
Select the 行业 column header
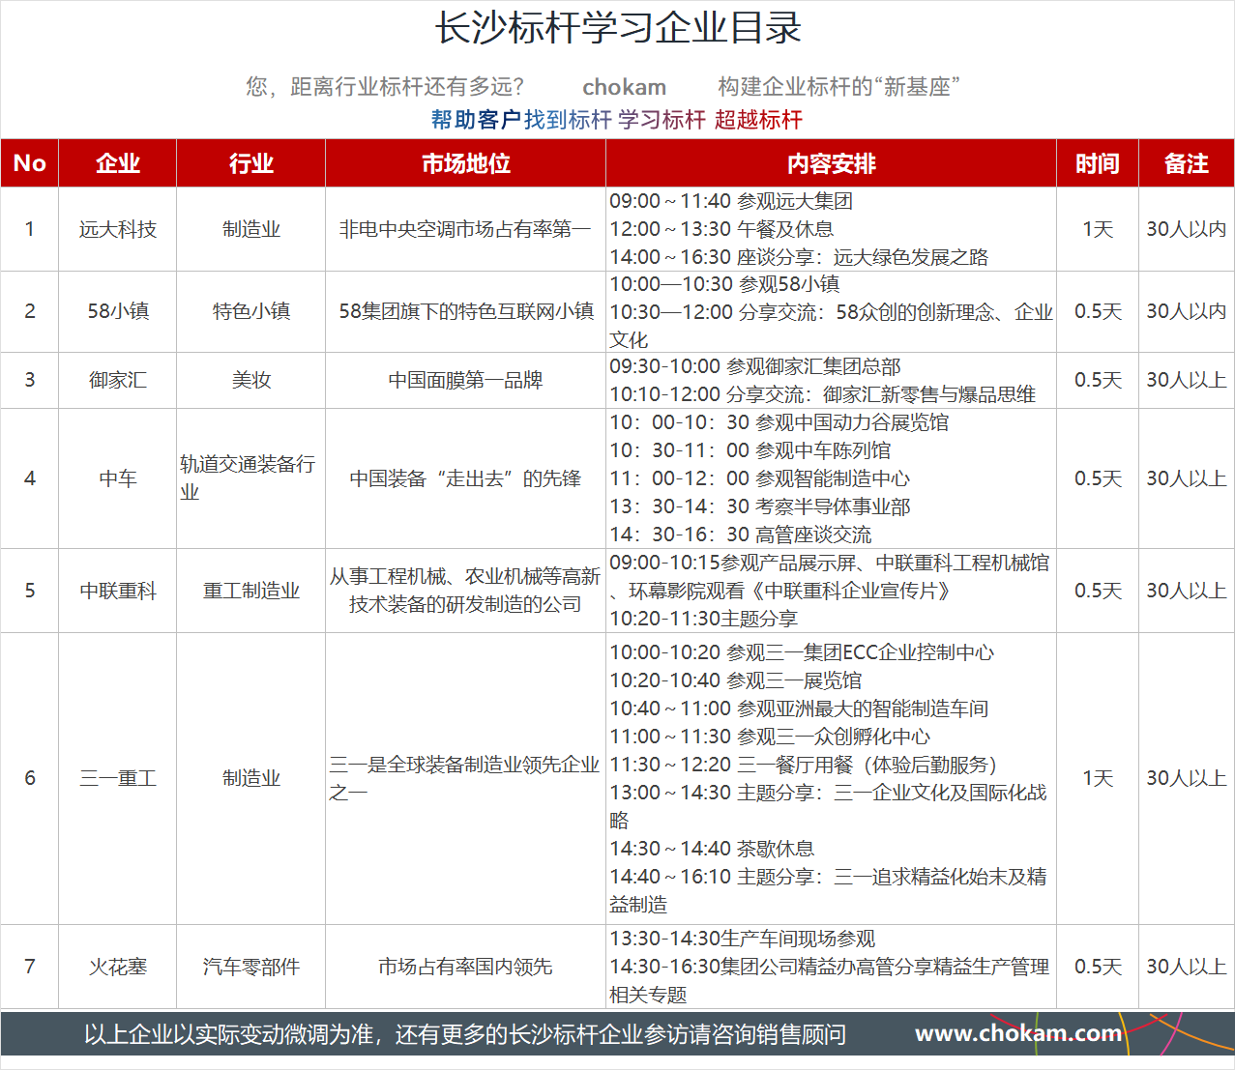tap(251, 163)
